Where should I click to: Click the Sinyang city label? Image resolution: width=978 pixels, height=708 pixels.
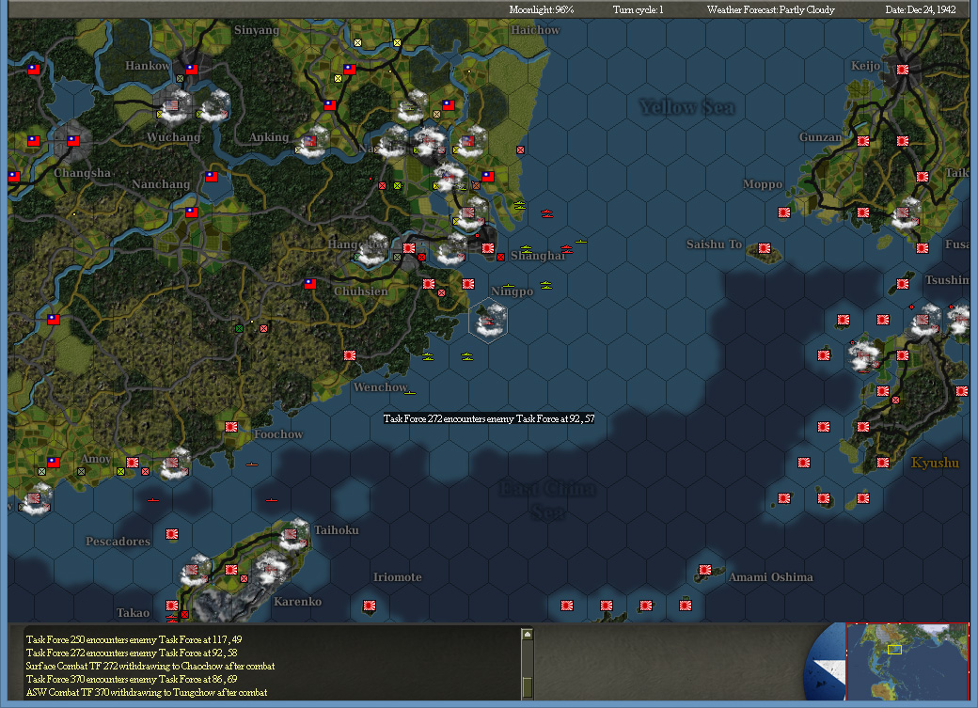click(x=257, y=30)
